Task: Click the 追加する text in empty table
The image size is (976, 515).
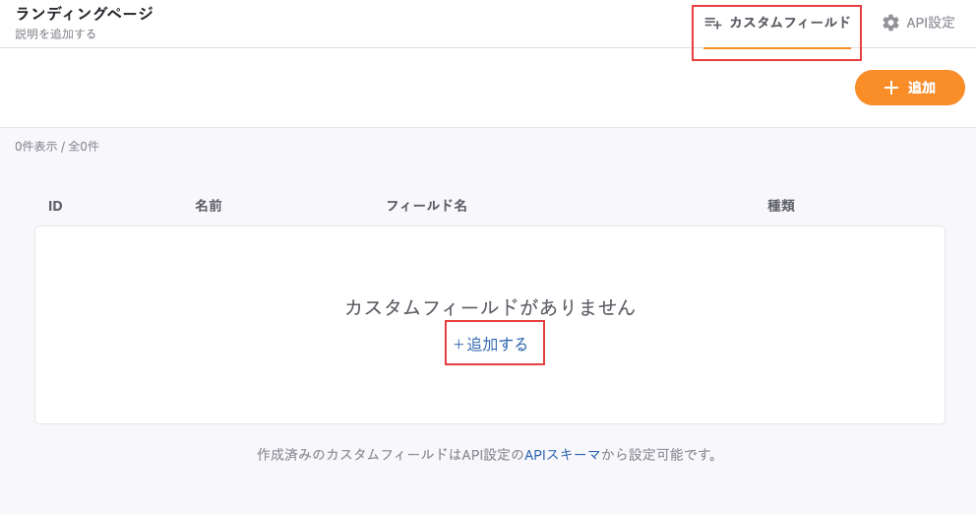Action: (498, 345)
